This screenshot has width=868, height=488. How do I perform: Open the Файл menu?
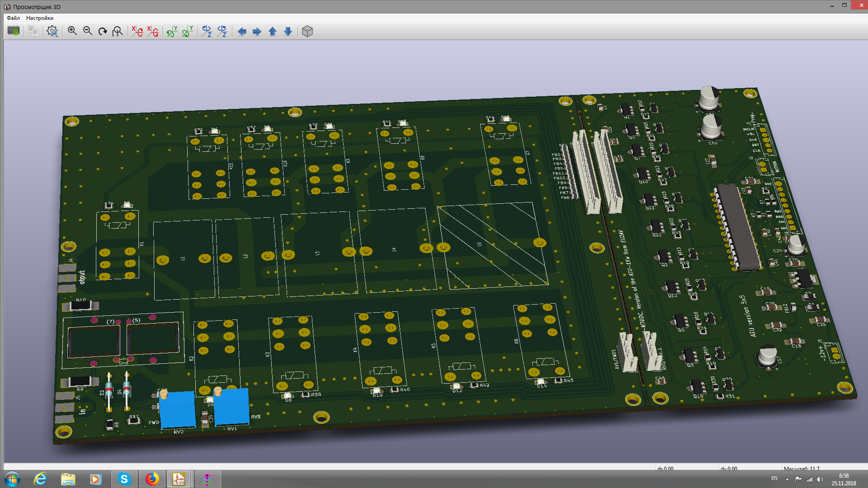[x=13, y=18]
